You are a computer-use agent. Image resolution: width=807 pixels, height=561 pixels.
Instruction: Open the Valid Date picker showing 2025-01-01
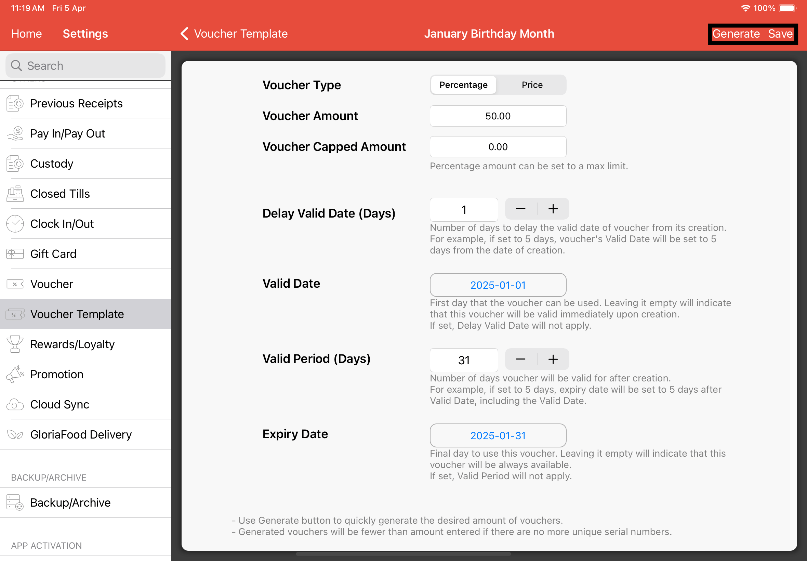point(498,285)
